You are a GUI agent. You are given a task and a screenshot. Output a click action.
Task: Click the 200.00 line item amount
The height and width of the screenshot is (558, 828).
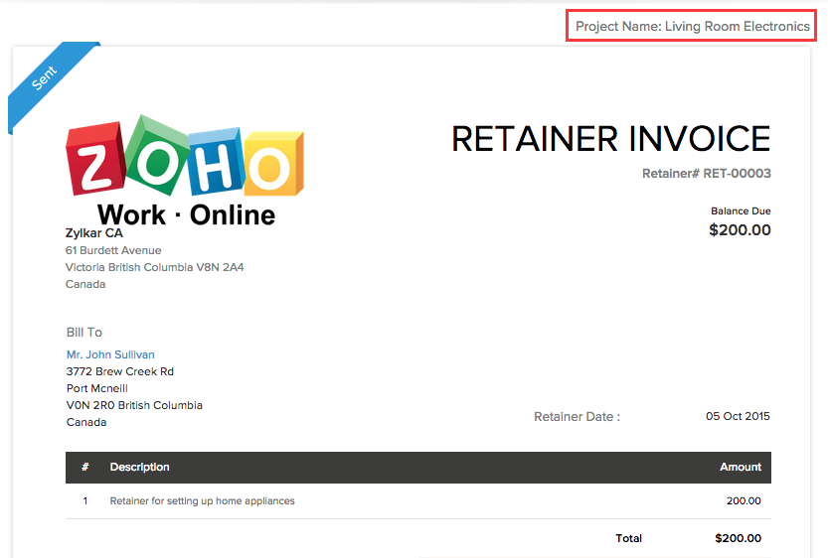(744, 501)
